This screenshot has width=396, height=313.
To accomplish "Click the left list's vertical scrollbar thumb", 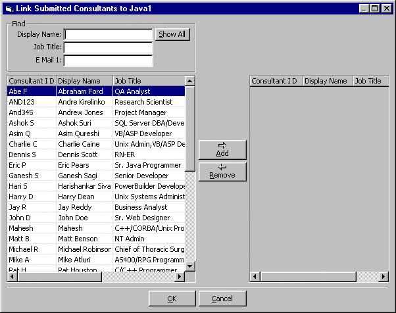I will click(x=189, y=129).
